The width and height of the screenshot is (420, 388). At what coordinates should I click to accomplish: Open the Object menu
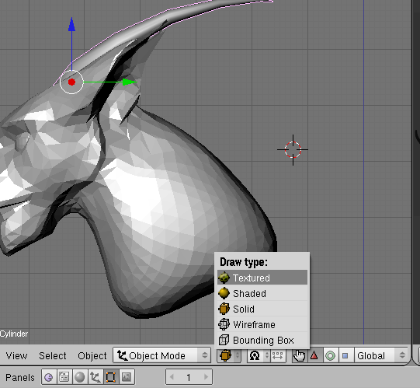(x=92, y=356)
